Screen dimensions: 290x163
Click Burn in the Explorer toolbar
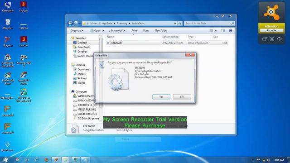click(x=146, y=31)
